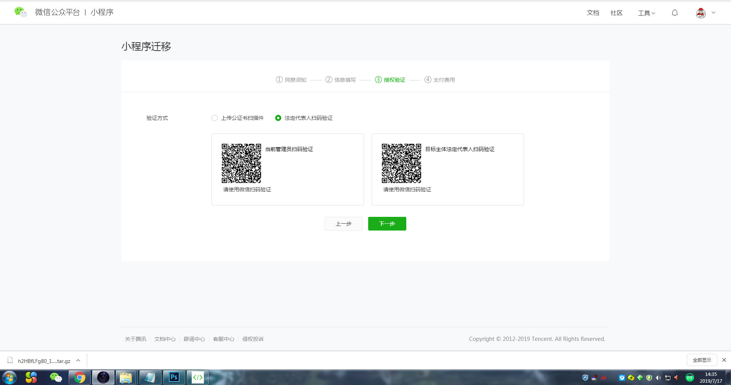Open the 社区 page
The height and width of the screenshot is (385, 731).
(616, 13)
